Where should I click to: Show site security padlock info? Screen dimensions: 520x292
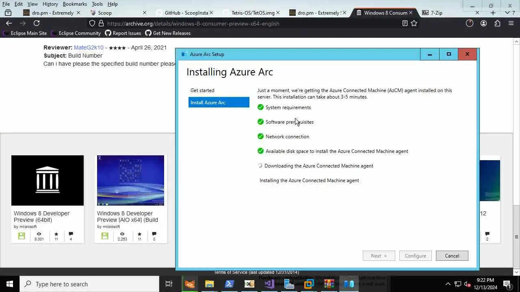pos(101,24)
